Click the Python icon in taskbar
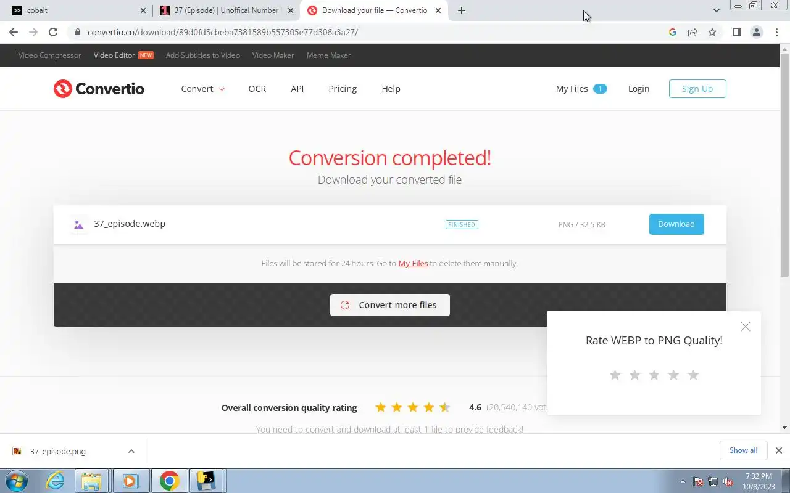This screenshot has height=493, width=790. tap(206, 481)
